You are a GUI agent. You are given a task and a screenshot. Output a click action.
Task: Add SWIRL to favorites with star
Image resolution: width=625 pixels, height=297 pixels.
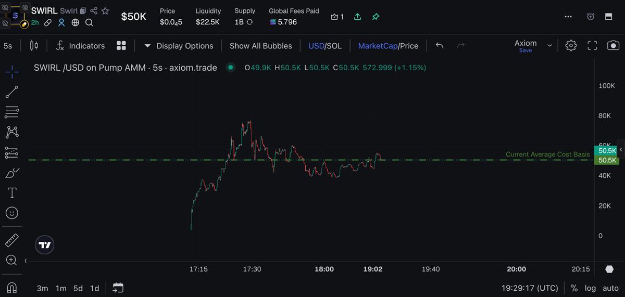tap(105, 11)
